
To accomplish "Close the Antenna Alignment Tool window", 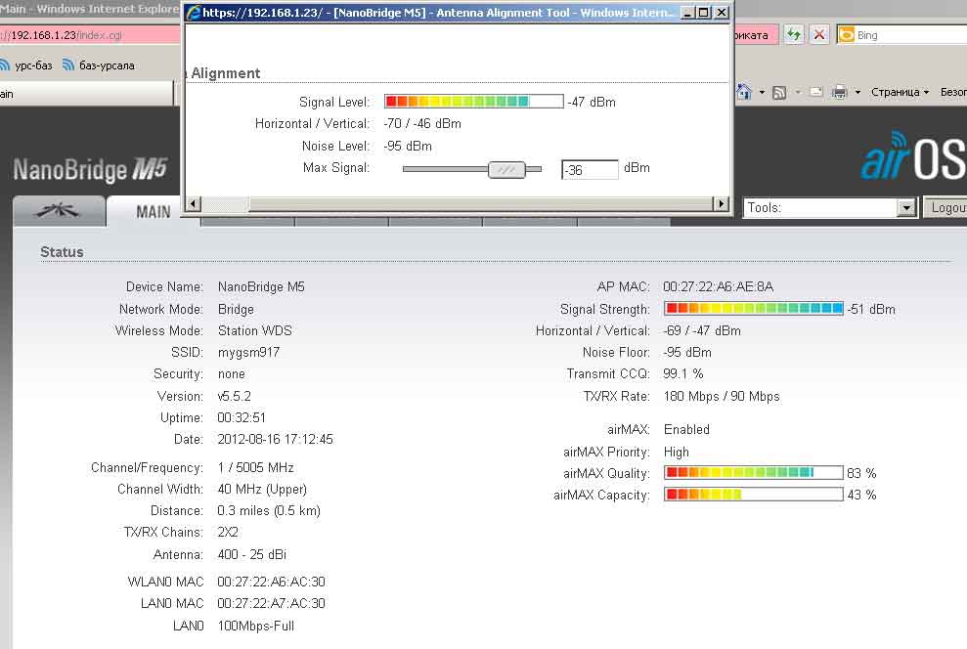I will [721, 13].
